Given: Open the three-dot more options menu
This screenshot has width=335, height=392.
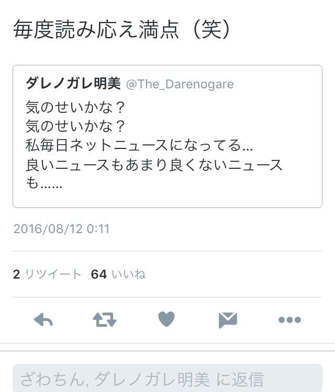Looking at the screenshot, I should tap(289, 320).
